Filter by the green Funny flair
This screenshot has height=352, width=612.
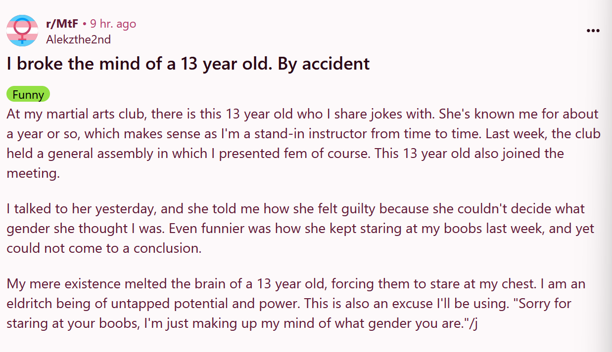(28, 94)
